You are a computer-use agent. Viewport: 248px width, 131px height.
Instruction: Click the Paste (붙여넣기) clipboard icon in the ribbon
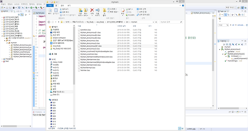coord(56,11)
